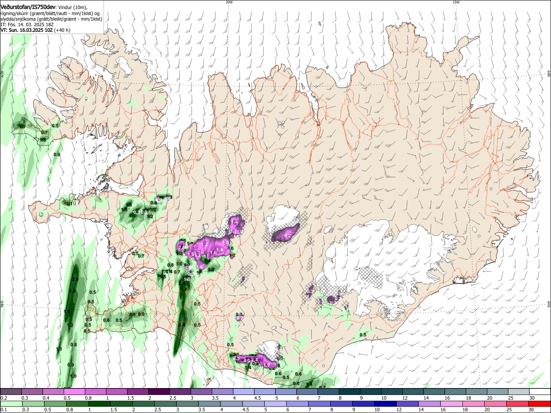This screenshot has width=551, height=413.
Task: Select the bright pink 0.5–0.8 snow legend swatch
Action: pos(74,391)
